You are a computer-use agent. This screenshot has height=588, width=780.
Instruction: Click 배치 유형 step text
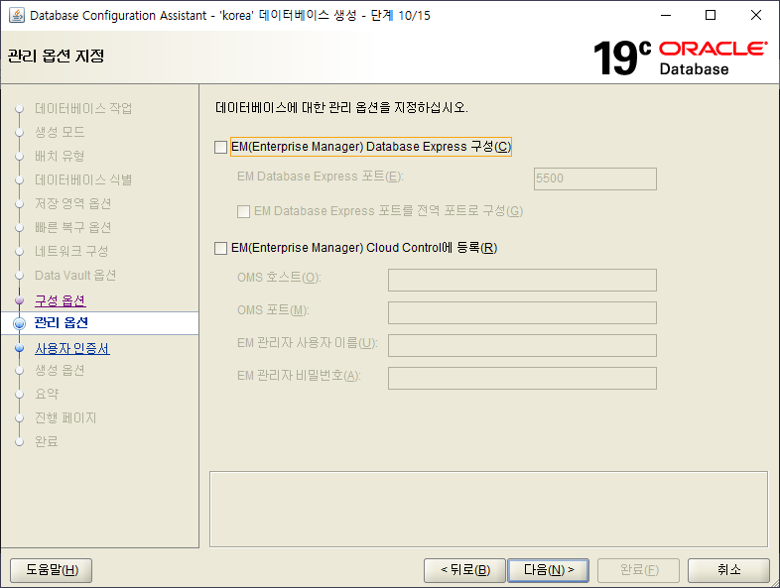point(60,156)
